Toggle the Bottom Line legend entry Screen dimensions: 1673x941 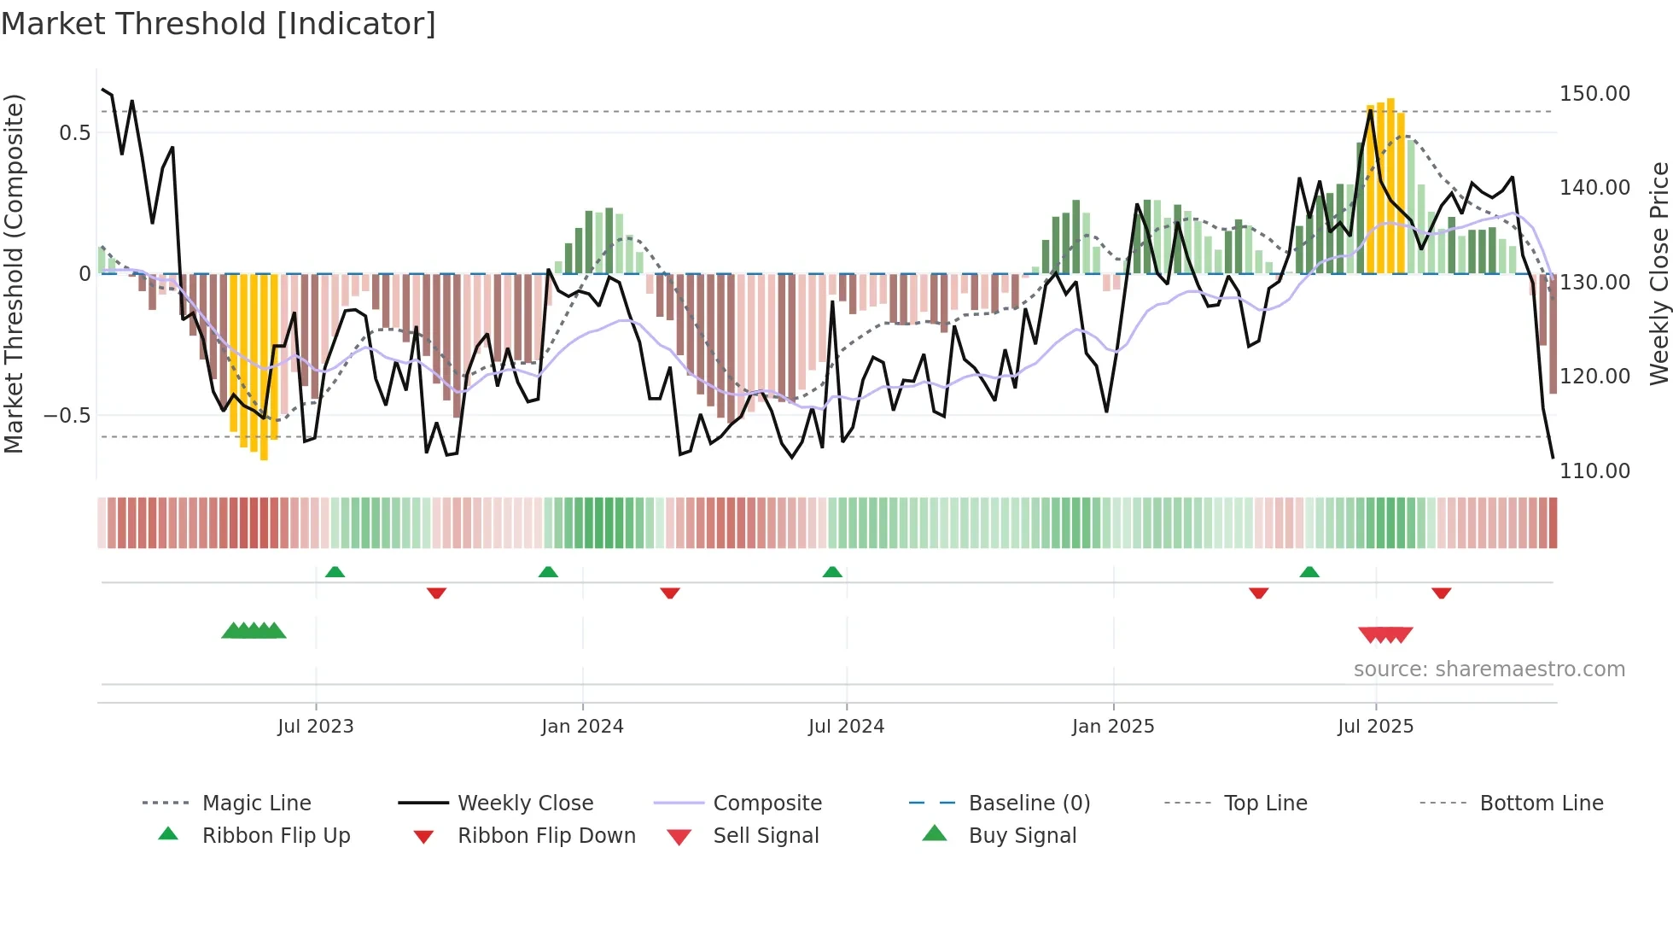(1541, 803)
